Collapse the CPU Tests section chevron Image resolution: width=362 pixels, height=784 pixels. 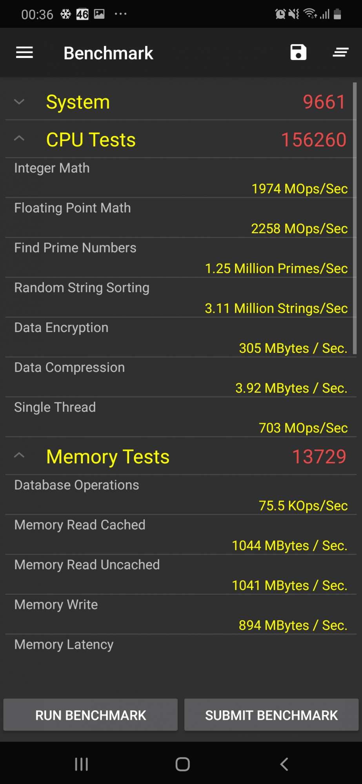click(19, 138)
